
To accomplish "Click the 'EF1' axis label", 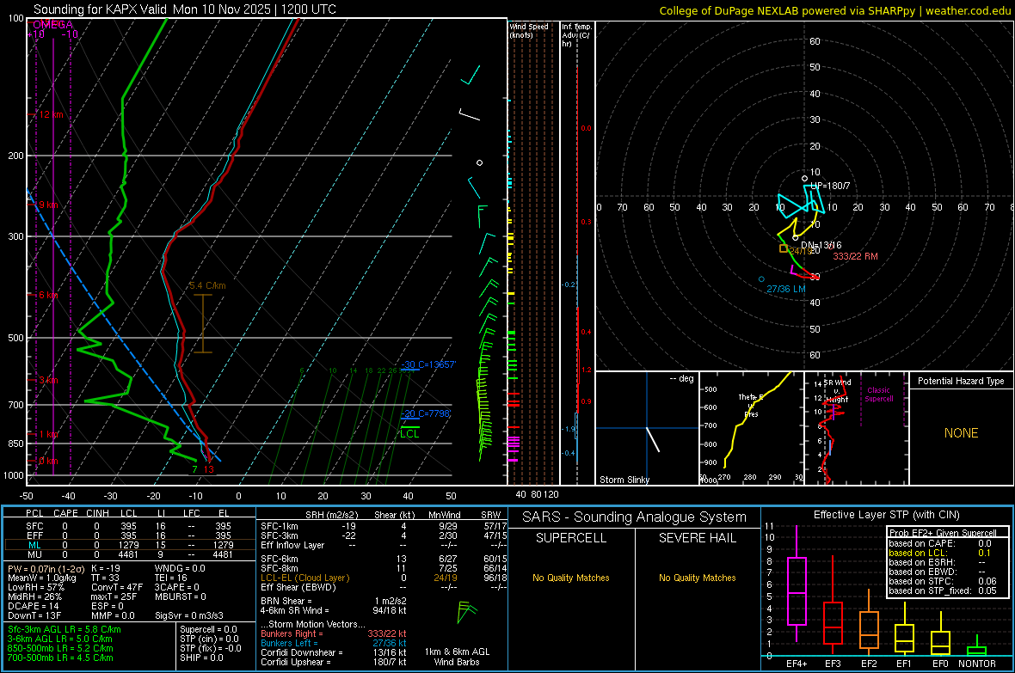I will coord(904,664).
